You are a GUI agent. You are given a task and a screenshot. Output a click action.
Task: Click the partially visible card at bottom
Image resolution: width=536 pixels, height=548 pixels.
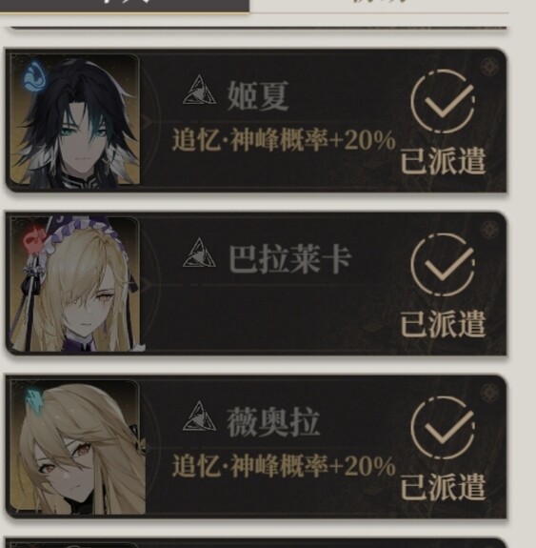click(x=255, y=542)
